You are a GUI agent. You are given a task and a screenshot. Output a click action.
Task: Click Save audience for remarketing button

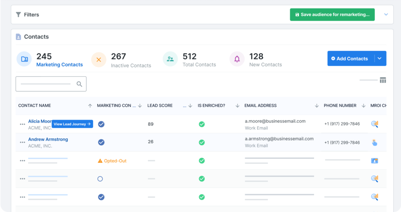point(332,14)
